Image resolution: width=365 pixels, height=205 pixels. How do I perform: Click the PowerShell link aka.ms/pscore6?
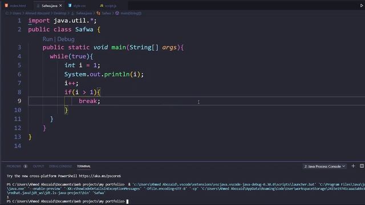coord(100,176)
